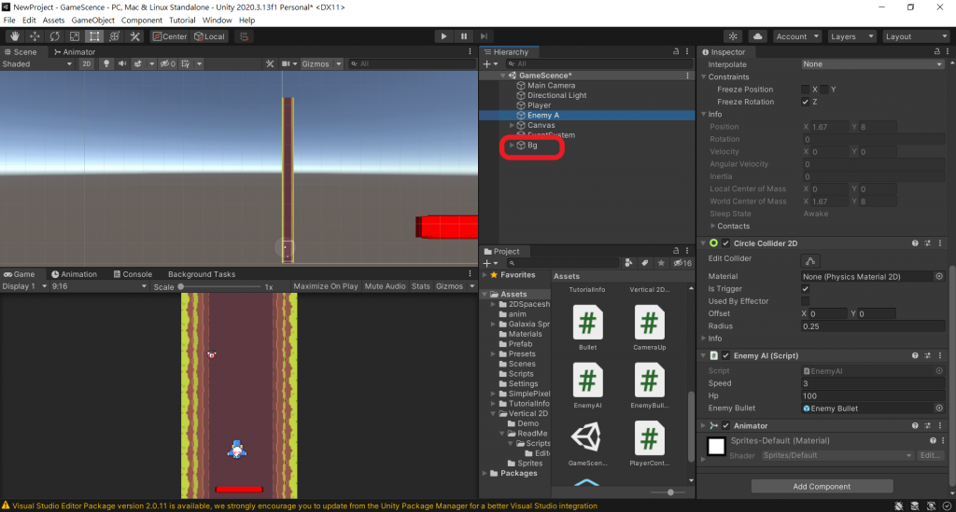Open Collaborate sun icon in toolbar
956x512 pixels.
[x=733, y=36]
